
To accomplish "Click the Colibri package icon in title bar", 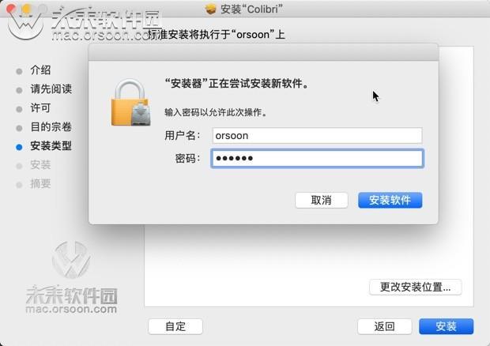I will click(211, 9).
